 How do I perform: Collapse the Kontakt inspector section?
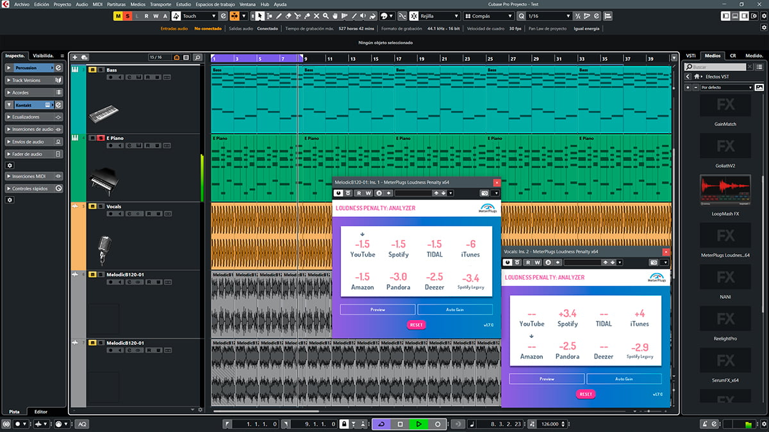(9, 105)
